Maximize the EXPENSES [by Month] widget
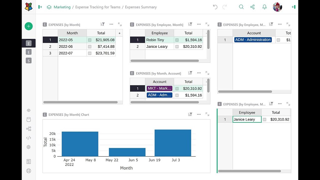Screen dimensions: 320x180 tap(119, 24)
